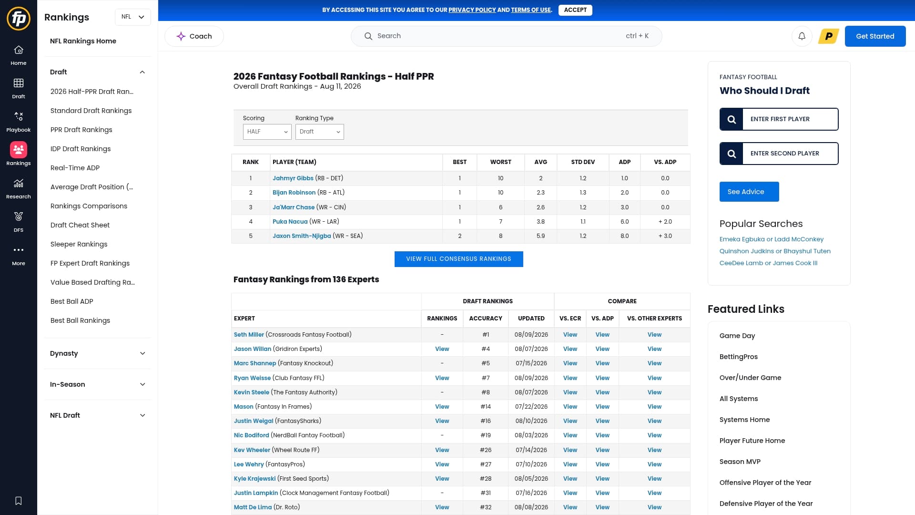Open Ja'Marr Chase player page
This screenshot has height=515, width=915.
point(294,207)
